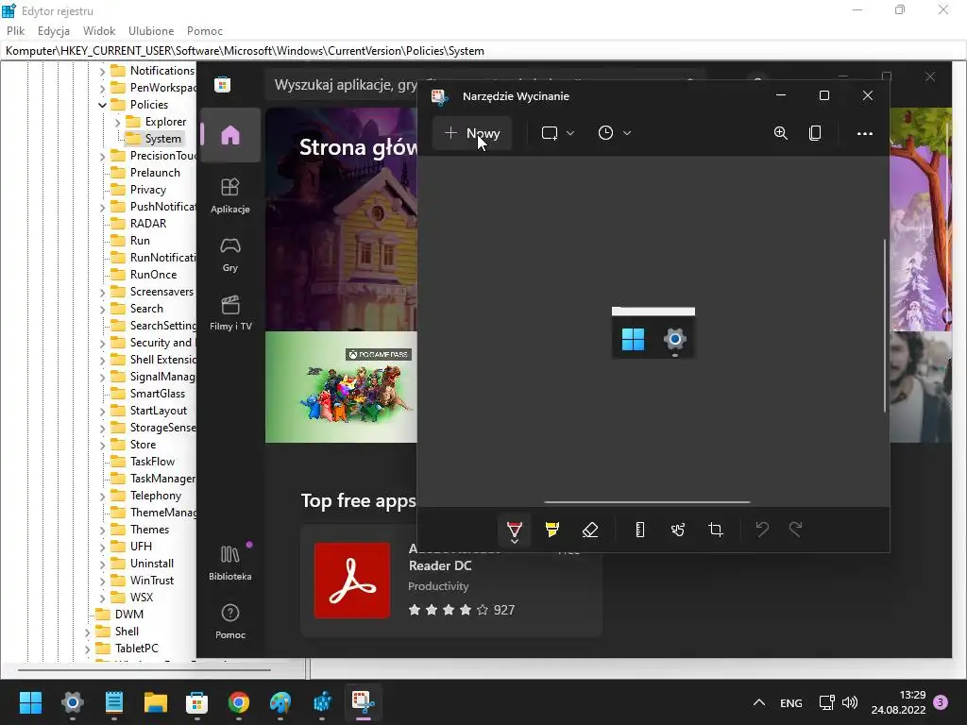
Task: Open Snipping Tool taskbar icon
Action: point(364,702)
